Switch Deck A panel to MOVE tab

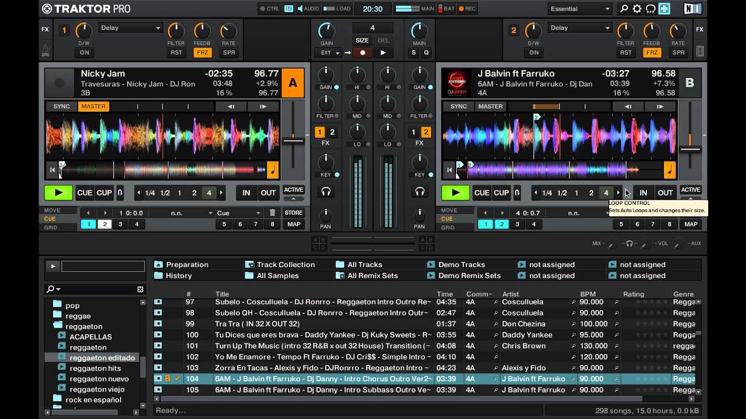click(52, 210)
